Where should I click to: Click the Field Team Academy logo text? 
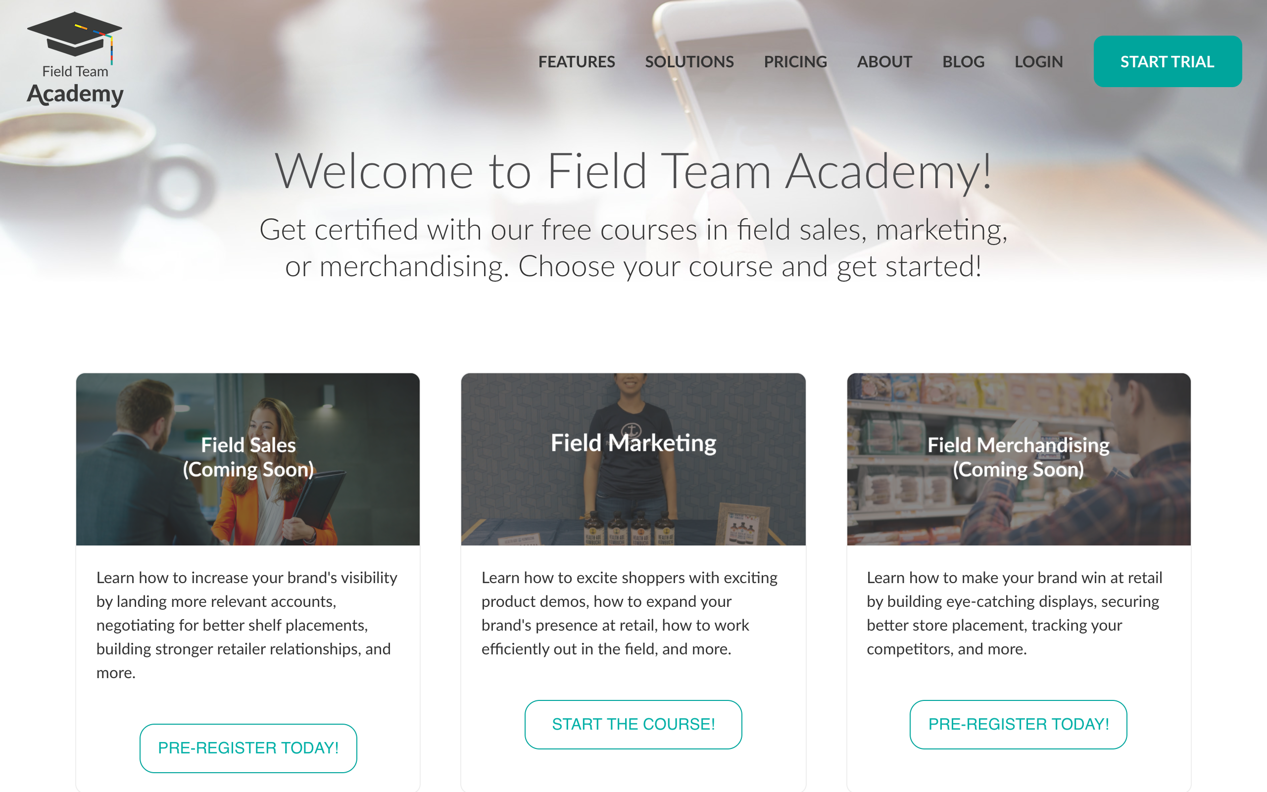click(75, 85)
